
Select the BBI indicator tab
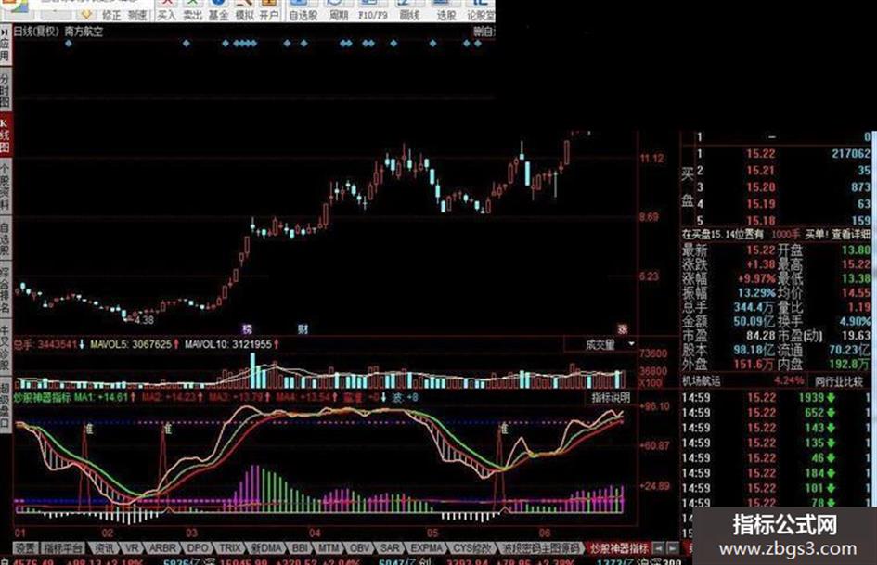pyautogui.click(x=301, y=548)
